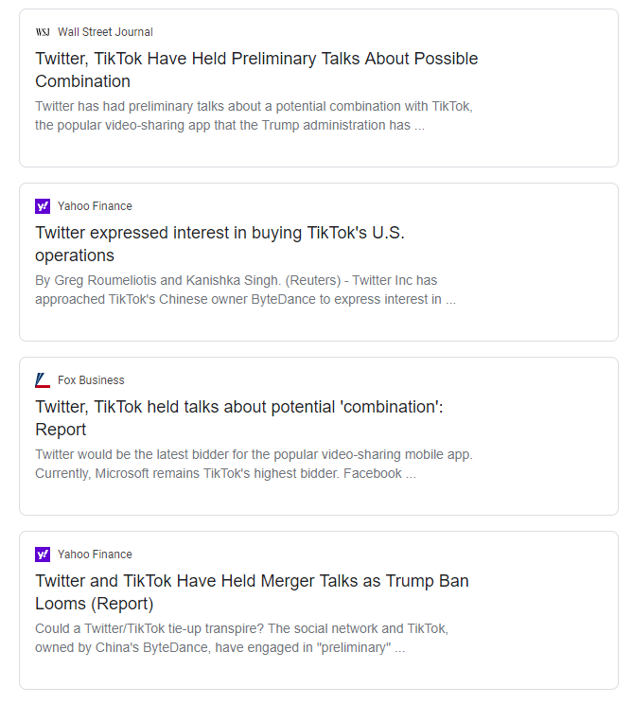Click the Yahoo icon above the Merger Talks headline
The height and width of the screenshot is (704, 632).
point(43,554)
